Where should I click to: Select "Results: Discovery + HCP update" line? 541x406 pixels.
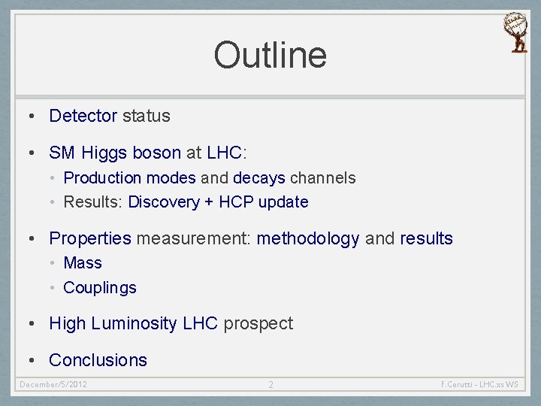(186, 202)
